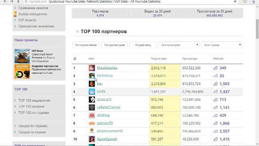
Task: Open LaBelleChannel channel link
Action: [x=108, y=107]
